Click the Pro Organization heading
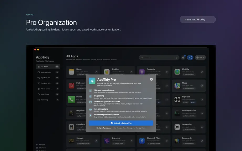The width and height of the screenshot is (242, 151). click(51, 23)
